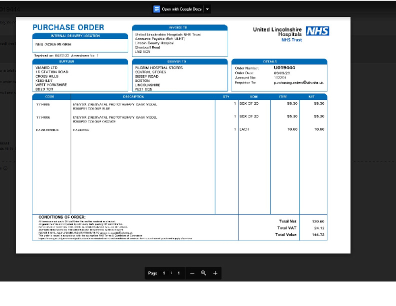Screen dimensions: 396x306
Task: Select the Total Value amount 144.72
Action: pos(318,234)
